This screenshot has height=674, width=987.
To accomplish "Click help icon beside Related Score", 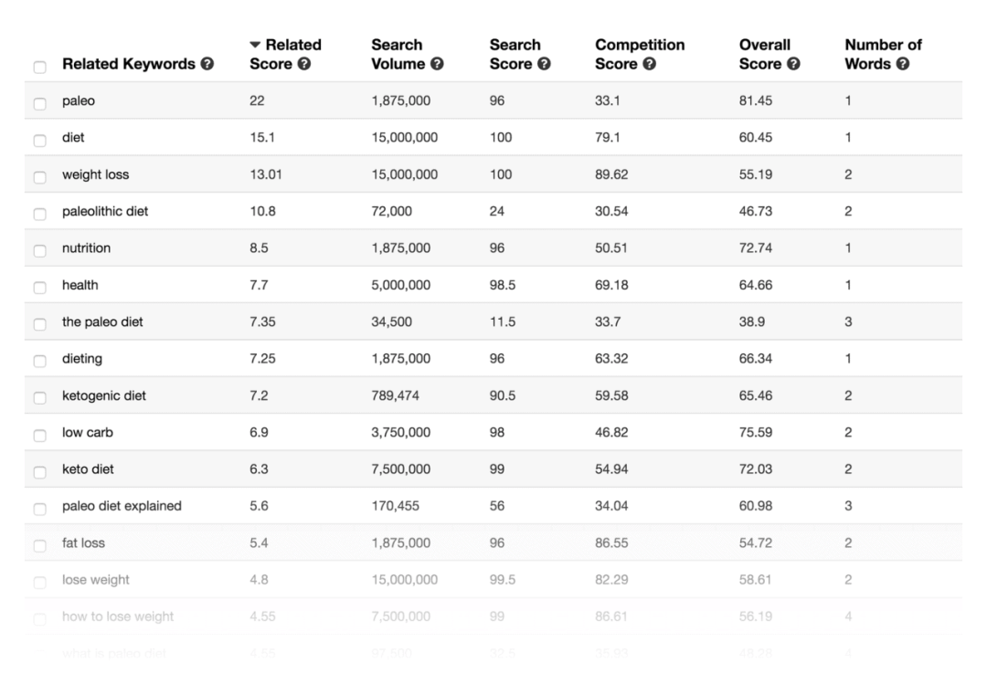I will tap(303, 65).
